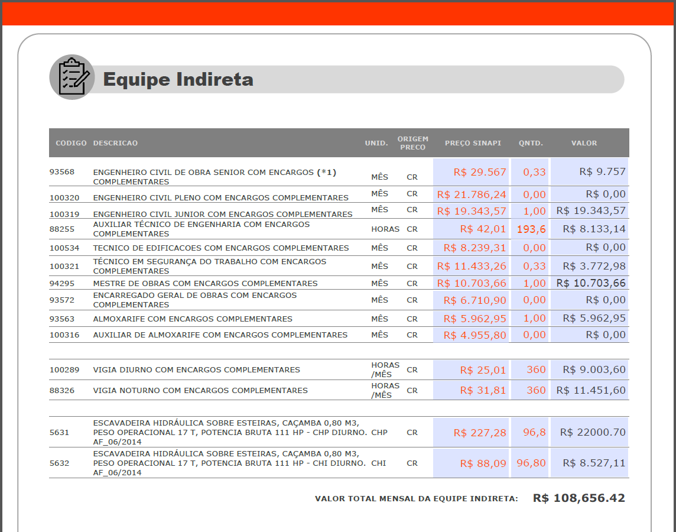Click the QNTD. column header

[530, 143]
